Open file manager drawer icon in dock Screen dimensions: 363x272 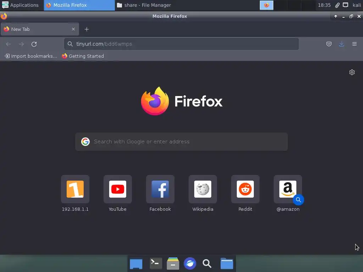coord(173,263)
